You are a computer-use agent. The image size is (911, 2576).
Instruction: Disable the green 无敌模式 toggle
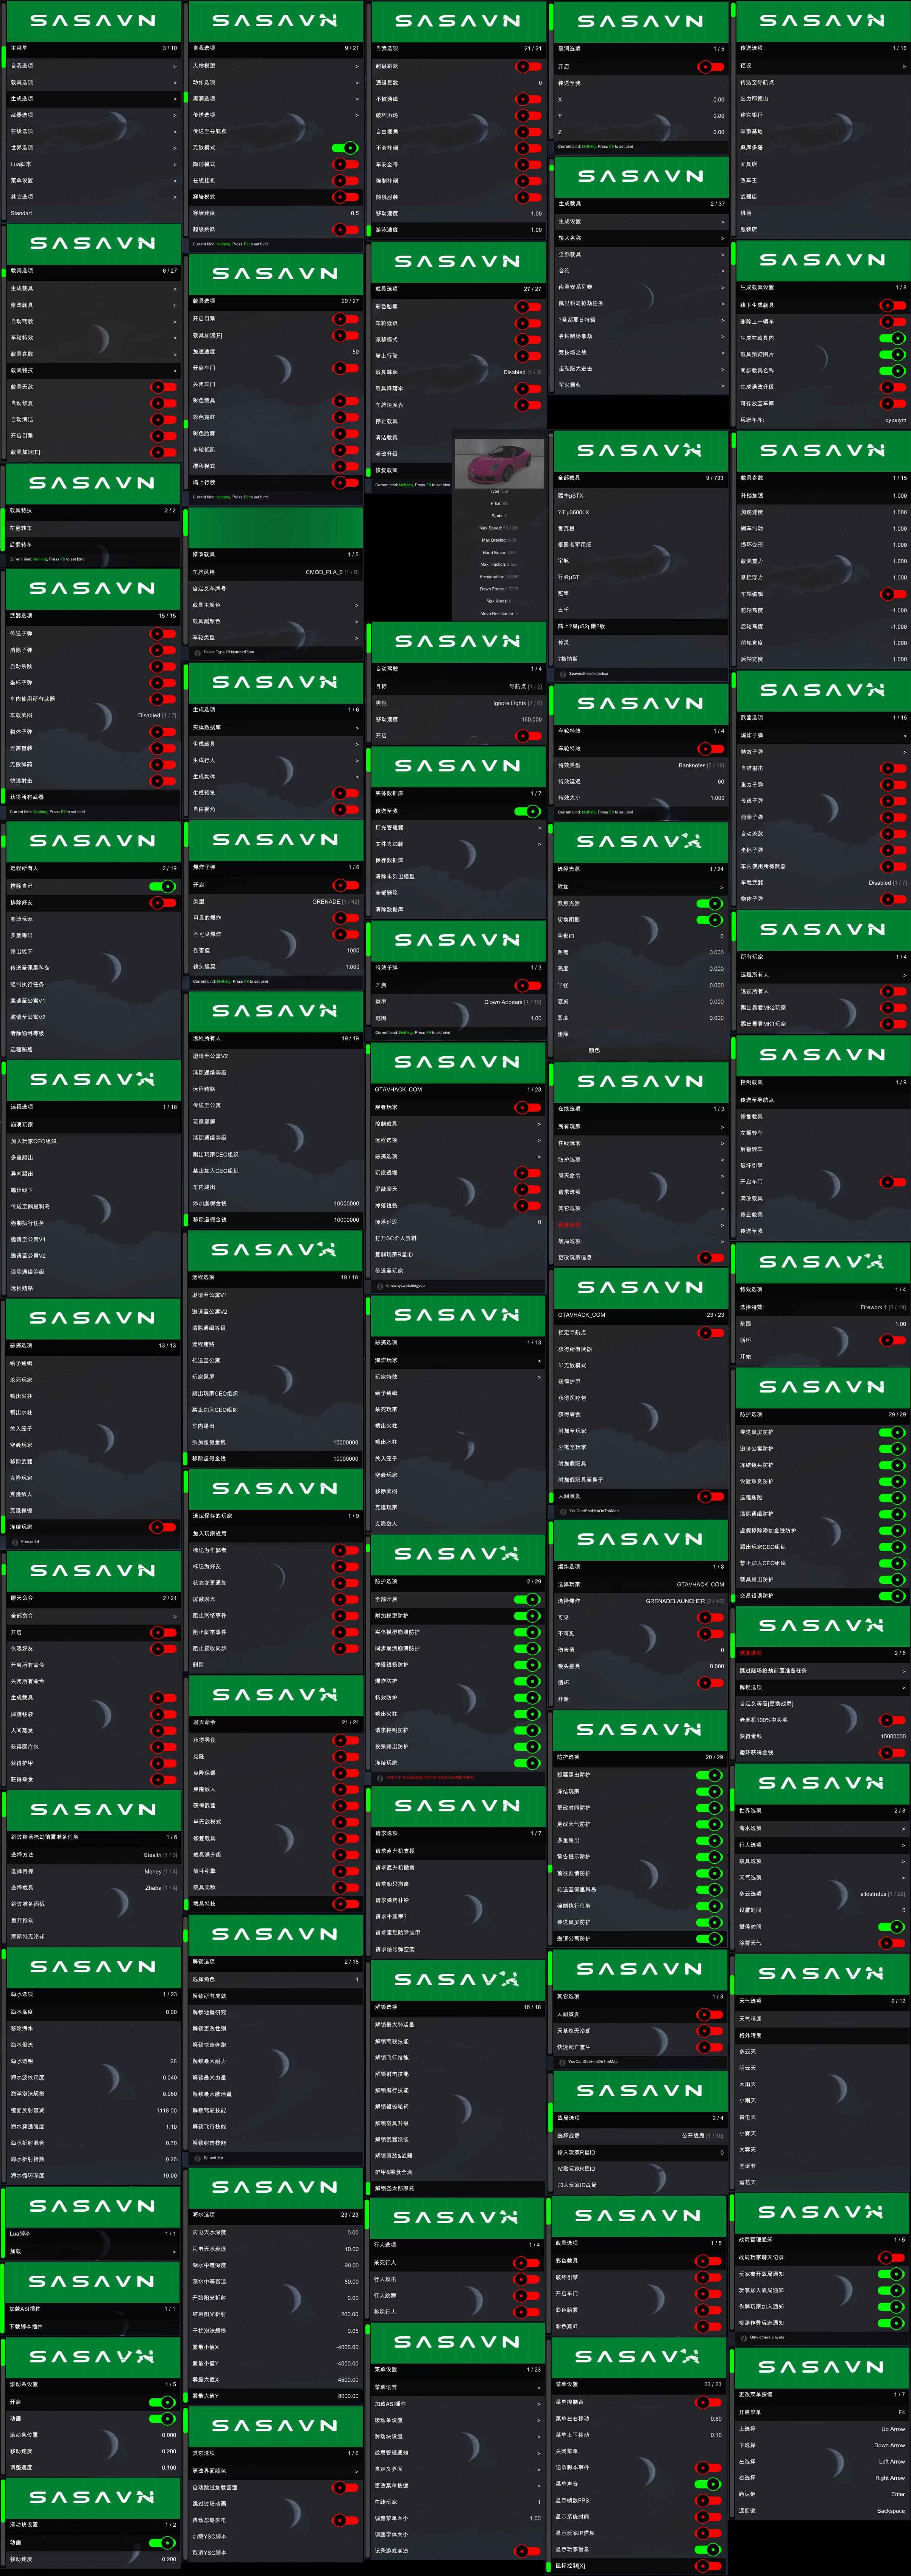(x=345, y=148)
